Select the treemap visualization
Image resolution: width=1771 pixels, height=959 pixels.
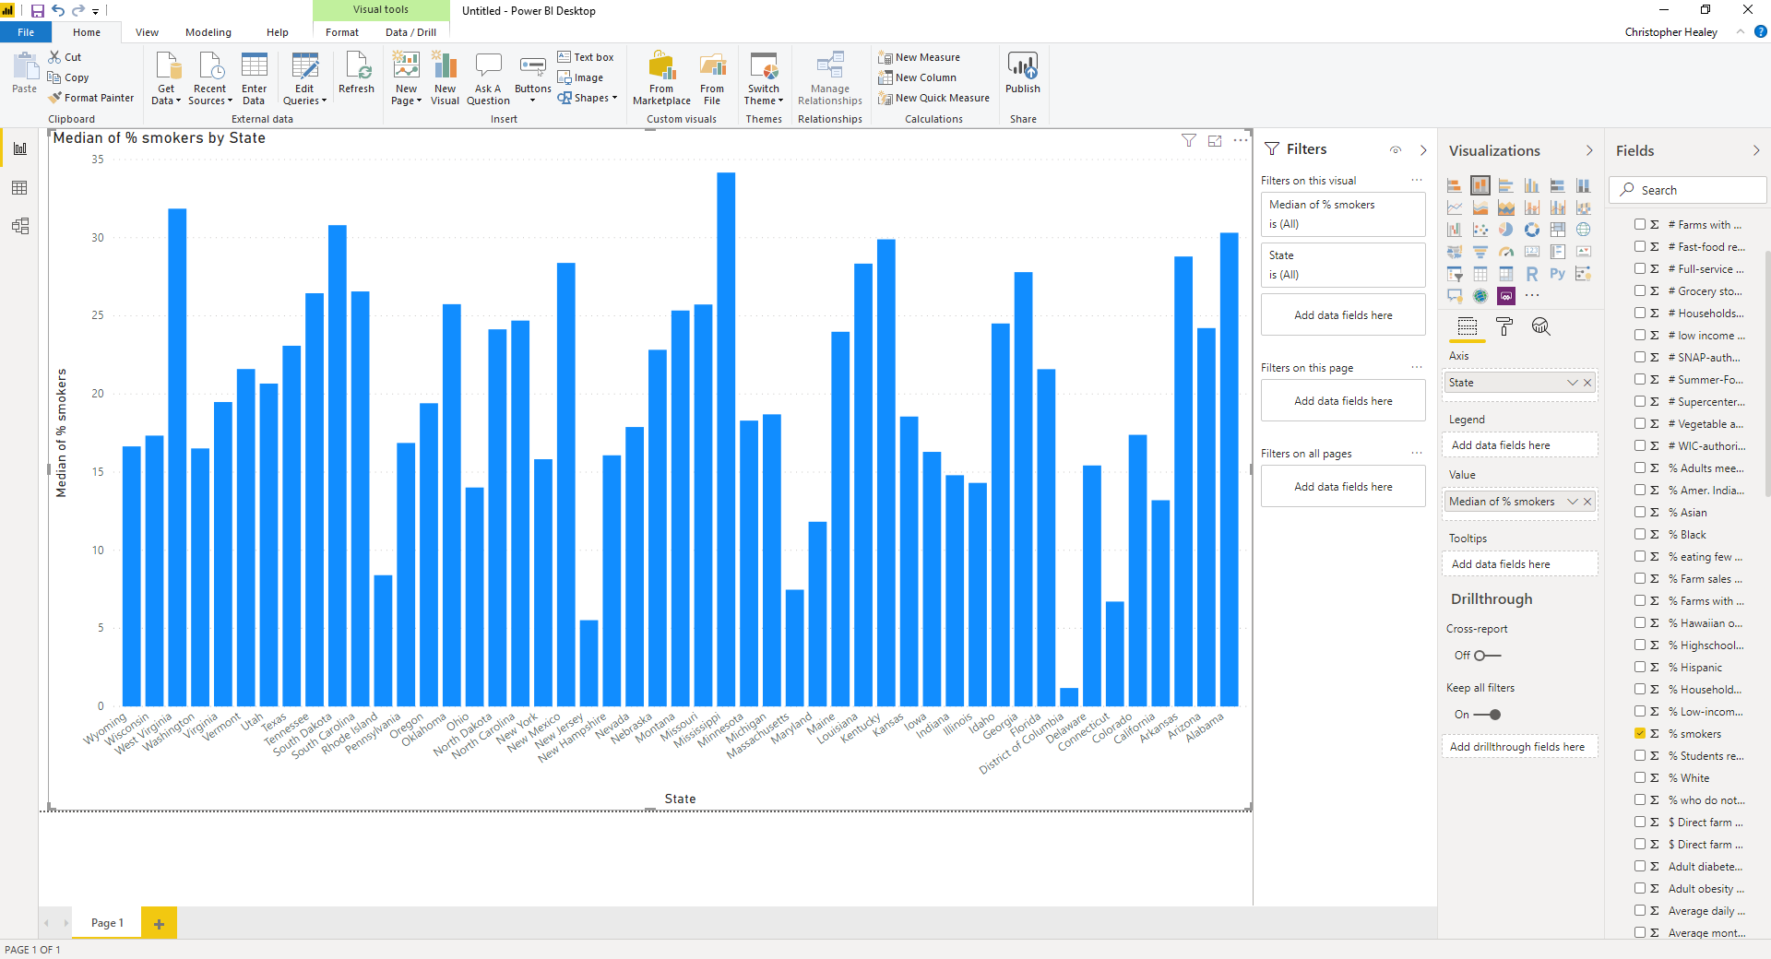point(1557,230)
